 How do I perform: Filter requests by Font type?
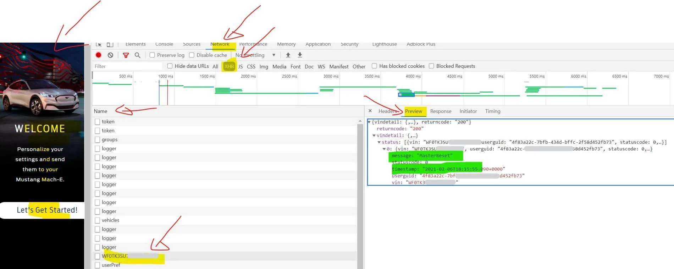(295, 66)
